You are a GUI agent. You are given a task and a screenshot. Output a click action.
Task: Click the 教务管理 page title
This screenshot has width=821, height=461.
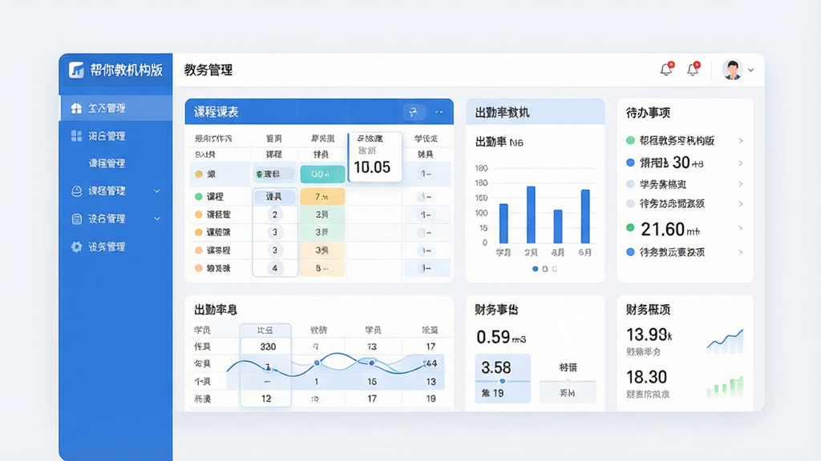pyautogui.click(x=208, y=70)
